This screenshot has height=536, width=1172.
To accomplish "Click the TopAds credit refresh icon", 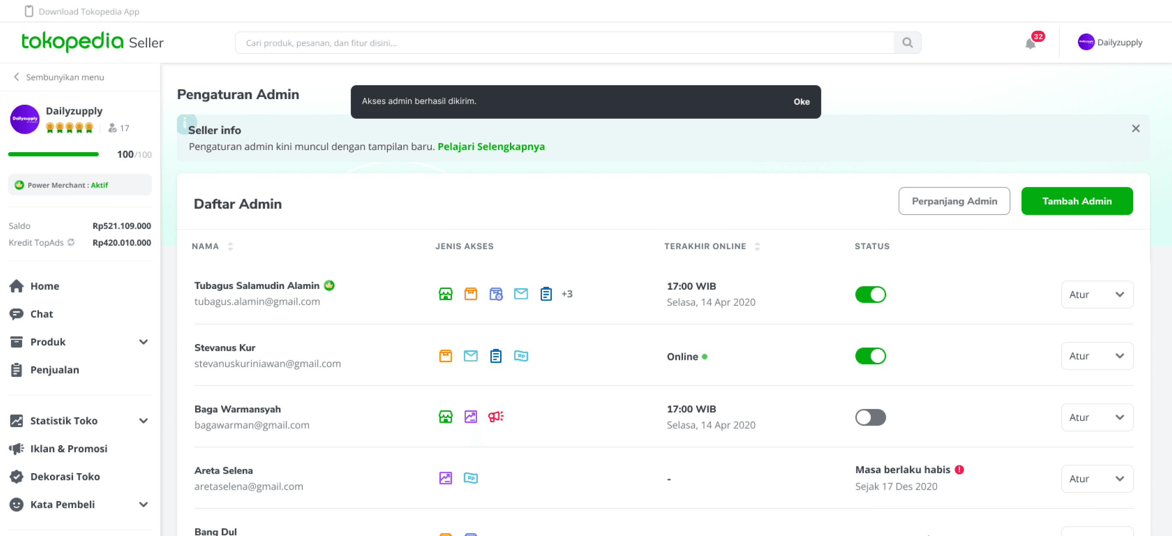I will click(71, 242).
